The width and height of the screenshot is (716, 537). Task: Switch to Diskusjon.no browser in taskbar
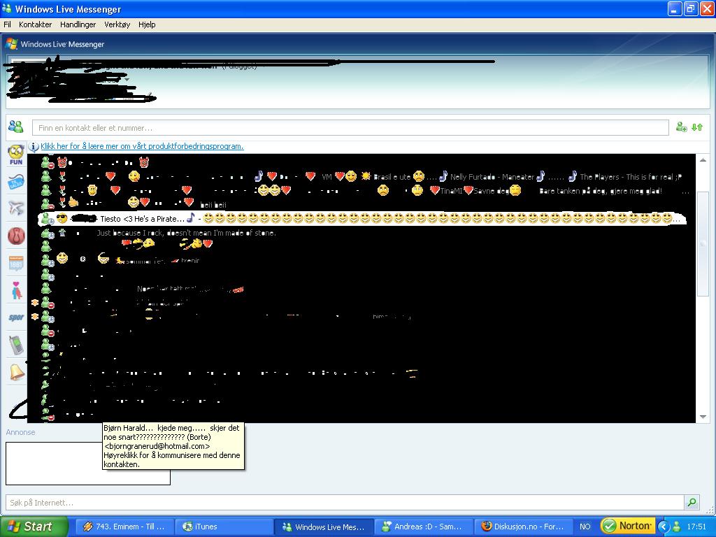click(x=523, y=527)
